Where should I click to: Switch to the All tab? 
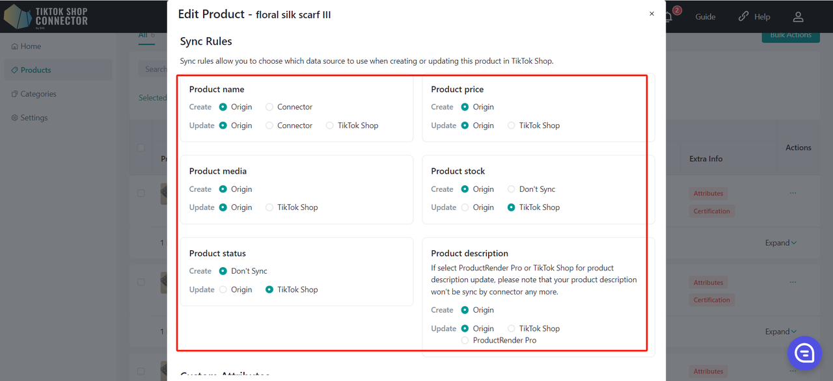(x=146, y=35)
